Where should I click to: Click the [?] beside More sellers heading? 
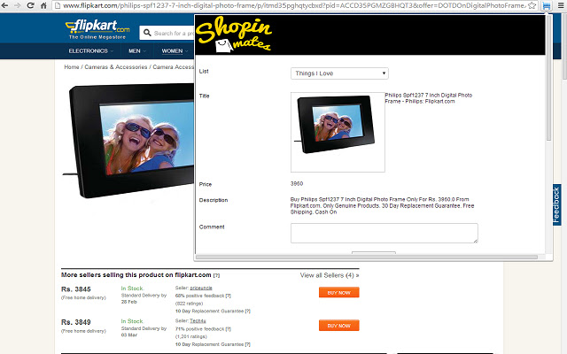pos(216,275)
